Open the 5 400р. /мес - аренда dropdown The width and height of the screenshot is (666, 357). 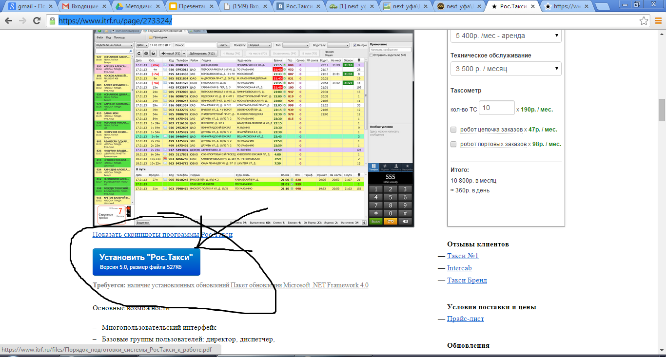coord(506,36)
